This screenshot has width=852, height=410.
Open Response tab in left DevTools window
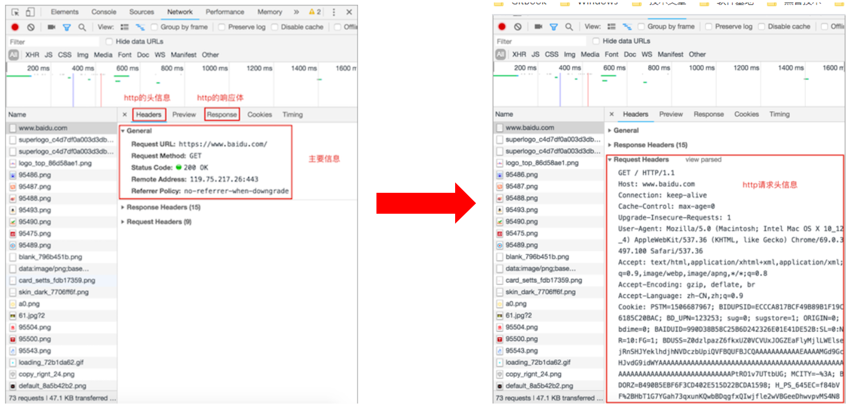point(222,115)
